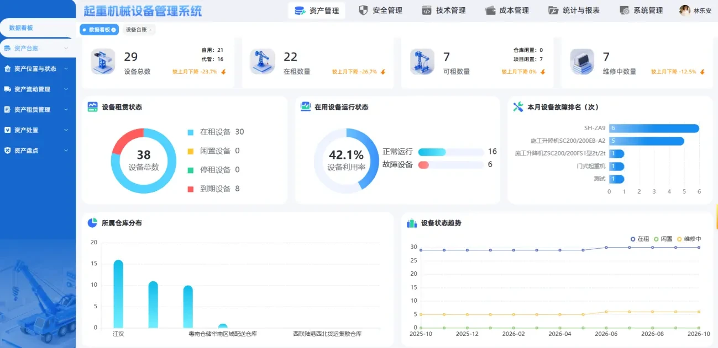Close the 数据看板 page tab
Image resolution: width=718 pixels, height=348 pixels.
coord(113,30)
